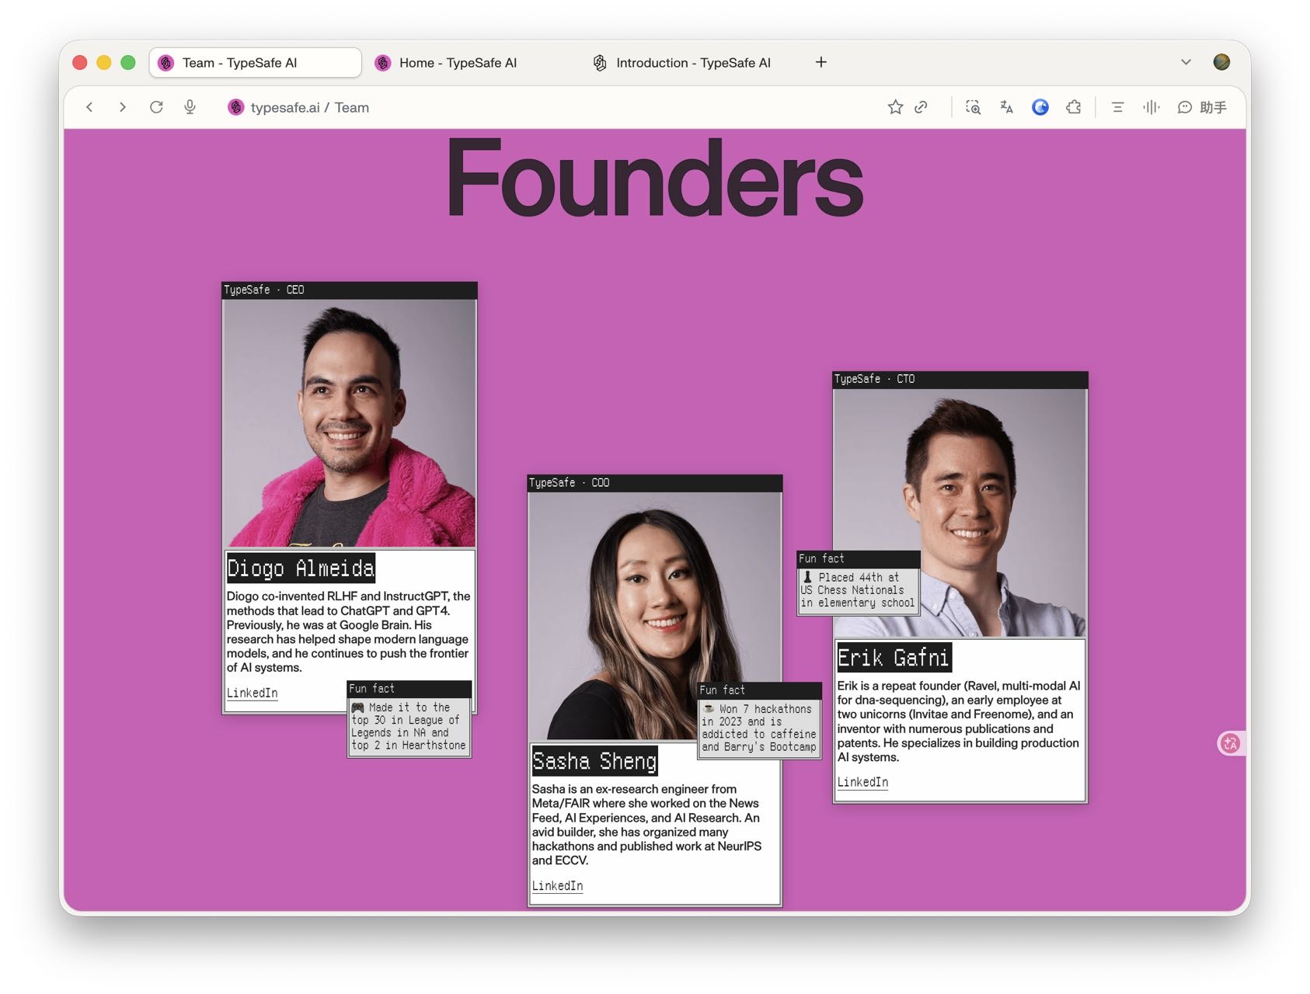Viewport: 1310px width, 994px height.
Task: Open a new tab with plus button
Action: pos(821,62)
